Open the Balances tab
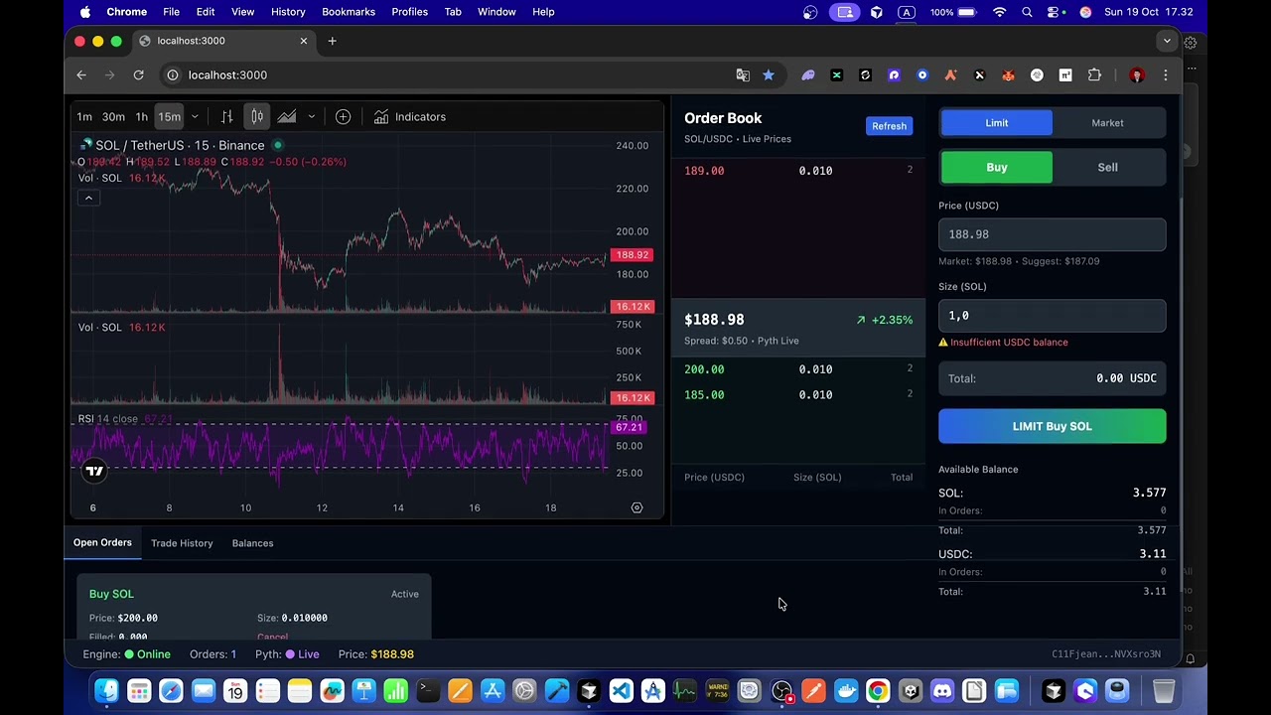Screen dimensions: 1271x715 click(x=252, y=543)
